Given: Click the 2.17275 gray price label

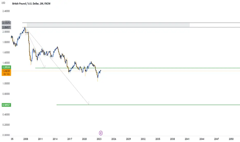Looking at the screenshot, I should [x=6, y=23].
